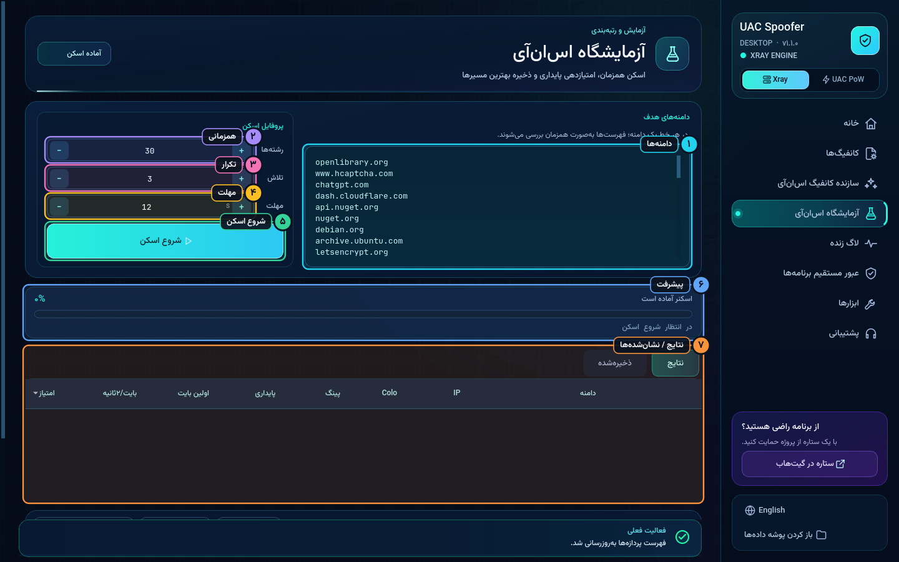Image resolution: width=899 pixels, height=562 pixels.
Task: Click the scan progress bar
Action: click(363, 314)
